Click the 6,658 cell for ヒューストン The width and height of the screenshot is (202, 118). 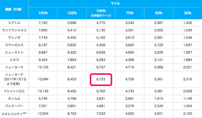[101, 52]
